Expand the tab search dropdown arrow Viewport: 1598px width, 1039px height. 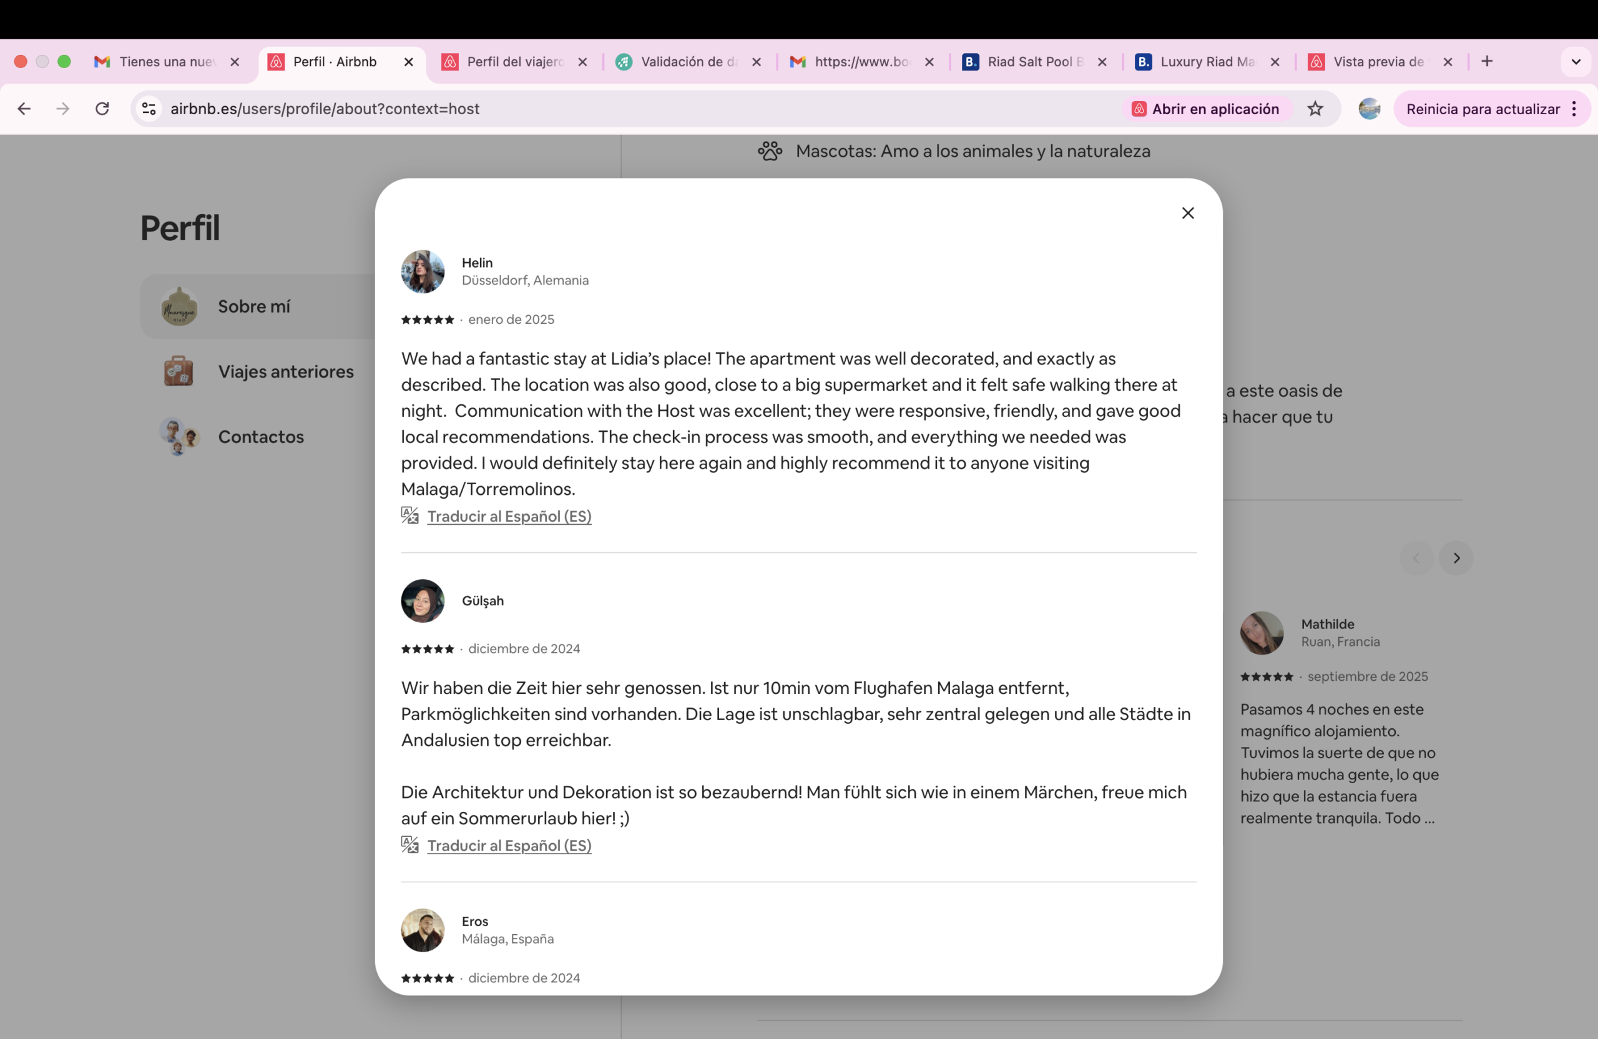click(1576, 62)
